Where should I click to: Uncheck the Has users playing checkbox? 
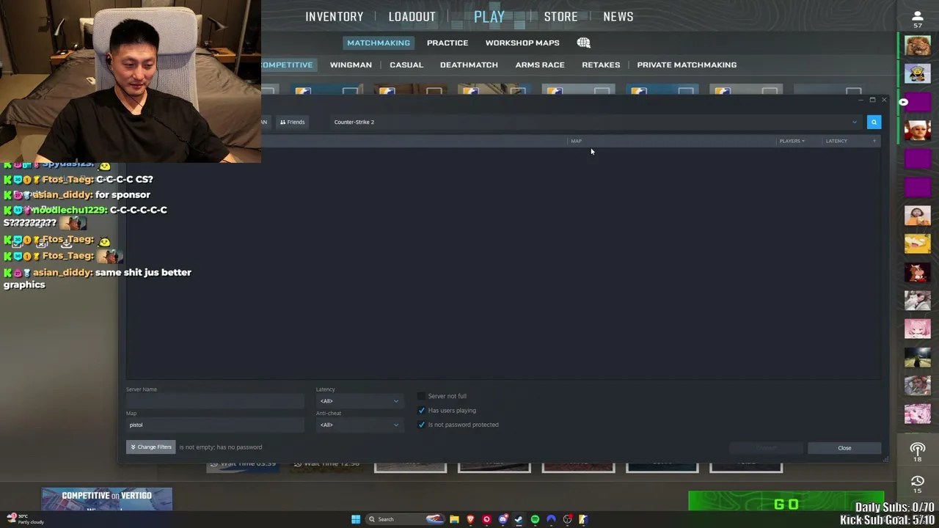tap(421, 411)
